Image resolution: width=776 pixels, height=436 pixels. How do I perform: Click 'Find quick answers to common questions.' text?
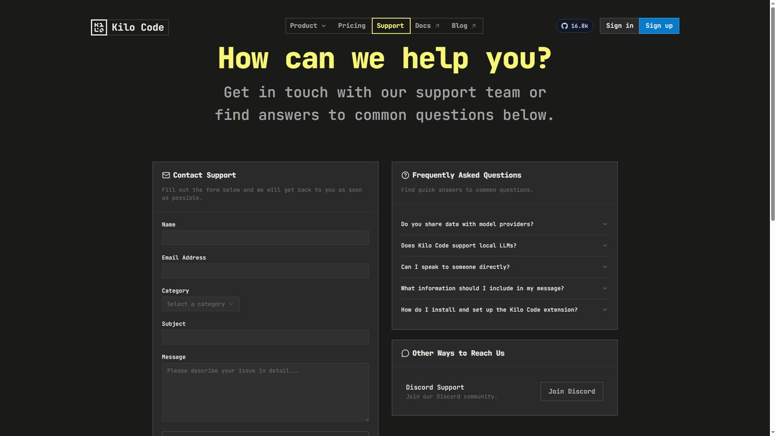click(x=467, y=190)
